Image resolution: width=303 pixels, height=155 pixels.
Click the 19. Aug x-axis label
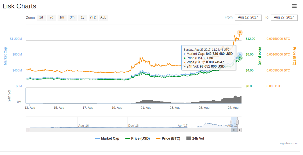117,108
